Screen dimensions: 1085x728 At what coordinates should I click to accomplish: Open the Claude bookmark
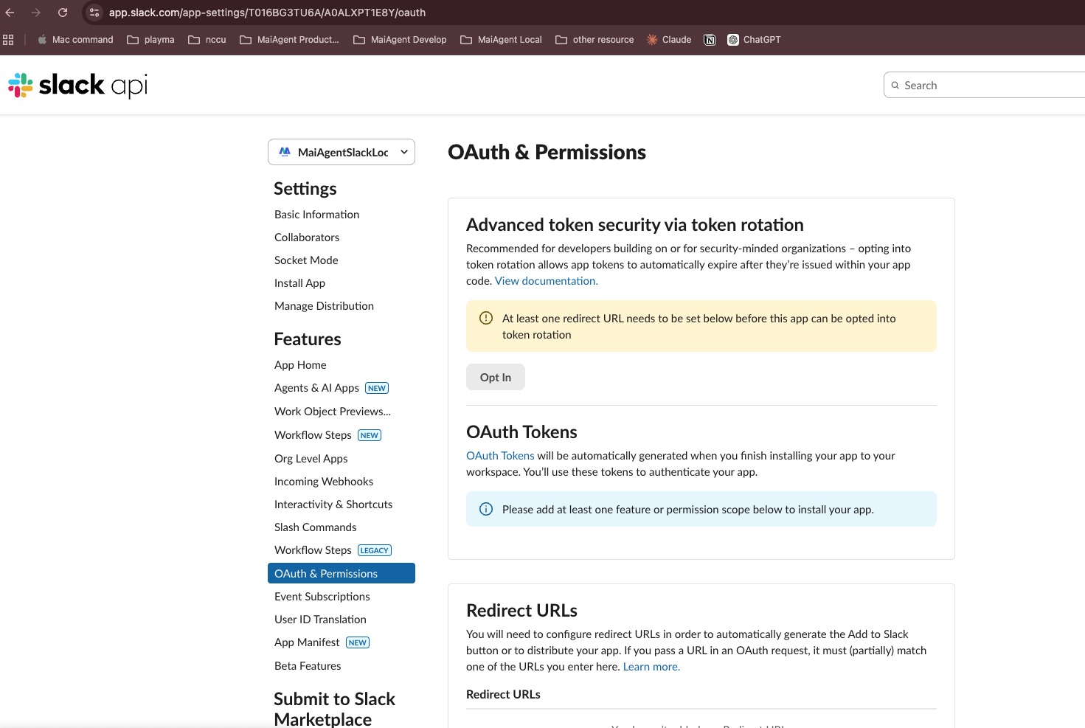(668, 40)
